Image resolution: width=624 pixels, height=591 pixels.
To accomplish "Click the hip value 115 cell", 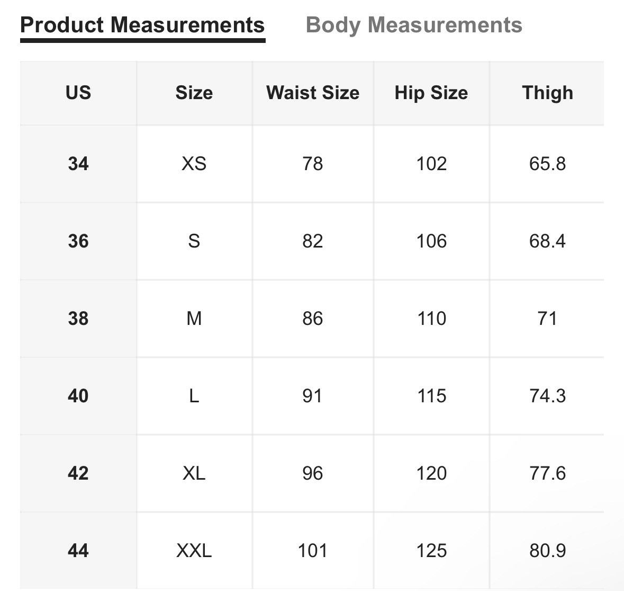I will point(431,396).
